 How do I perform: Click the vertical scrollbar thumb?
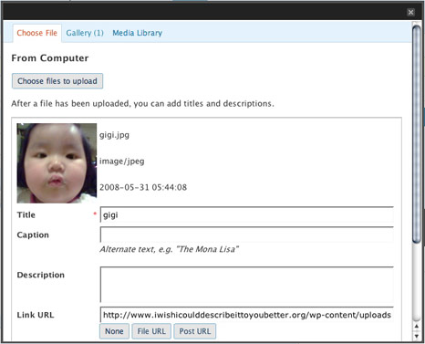(x=417, y=134)
